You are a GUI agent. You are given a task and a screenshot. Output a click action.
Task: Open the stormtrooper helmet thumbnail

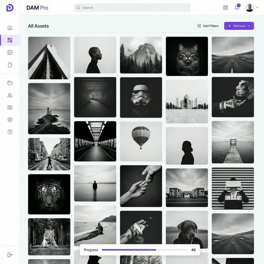pyautogui.click(x=141, y=97)
